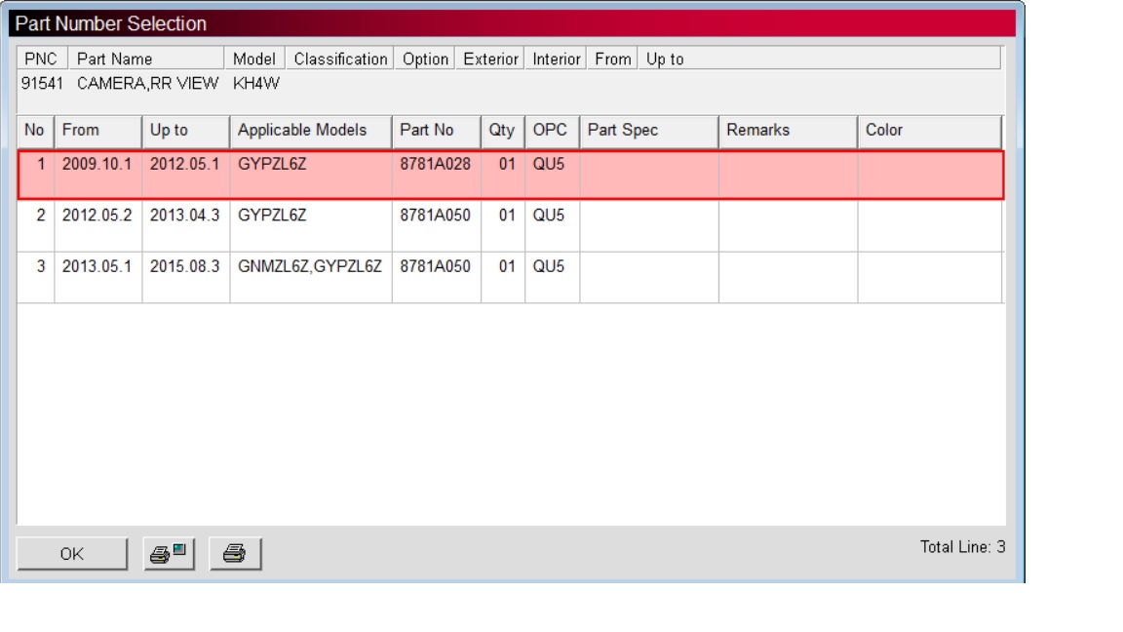1123x632 pixels.
Task: Click the table's Up to column header
Action: [x=185, y=131]
